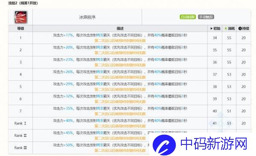
Task: Click the green lightning 消耗 icon
Action: coord(226,29)
